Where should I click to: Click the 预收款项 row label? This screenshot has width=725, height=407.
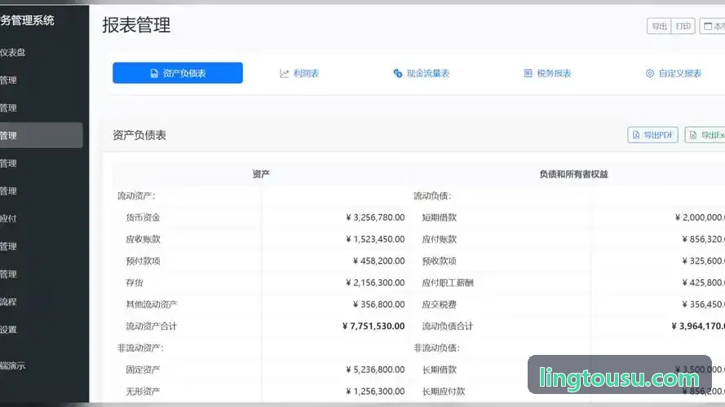[440, 260]
